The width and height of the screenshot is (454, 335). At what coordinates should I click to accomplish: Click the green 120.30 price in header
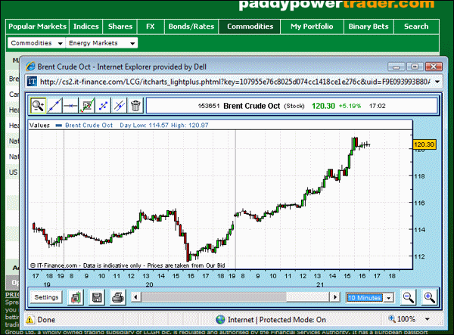click(323, 106)
